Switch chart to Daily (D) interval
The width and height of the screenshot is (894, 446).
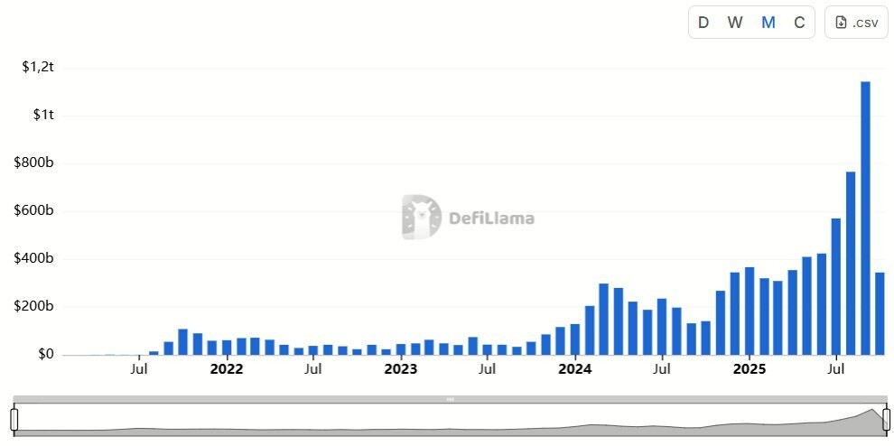703,23
